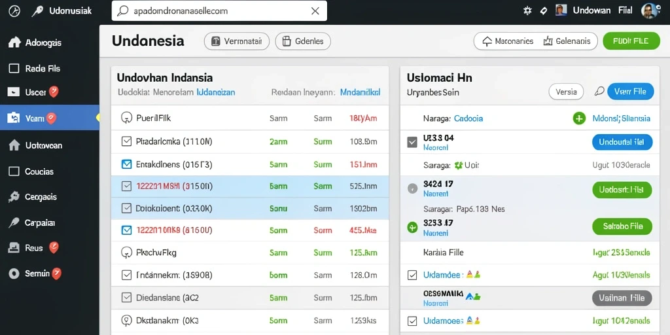Click the green Uedosrt Filsi button

622,190
